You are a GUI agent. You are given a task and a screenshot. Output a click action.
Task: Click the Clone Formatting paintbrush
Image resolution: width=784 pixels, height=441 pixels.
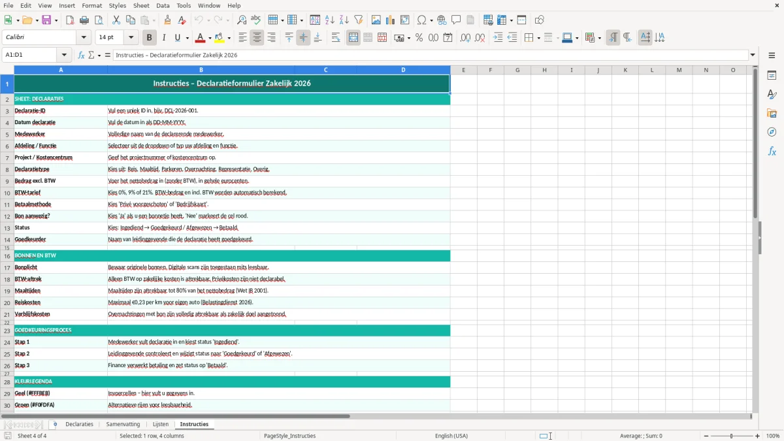pos(168,20)
